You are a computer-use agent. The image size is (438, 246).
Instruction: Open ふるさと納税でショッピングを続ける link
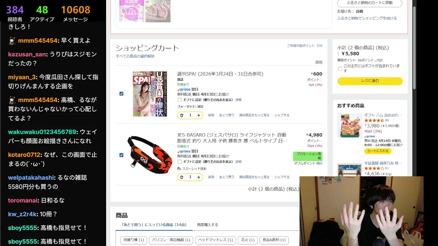coord(367,18)
